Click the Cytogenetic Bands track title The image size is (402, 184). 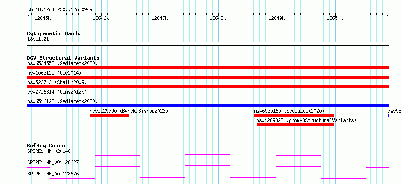point(54,33)
